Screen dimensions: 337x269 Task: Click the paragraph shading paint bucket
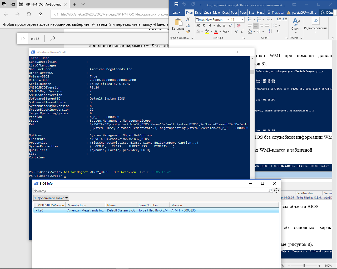(x=250, y=32)
